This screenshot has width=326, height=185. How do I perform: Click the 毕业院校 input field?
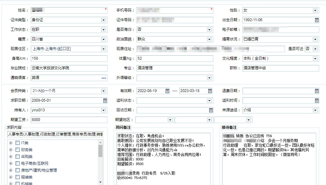[69, 68]
